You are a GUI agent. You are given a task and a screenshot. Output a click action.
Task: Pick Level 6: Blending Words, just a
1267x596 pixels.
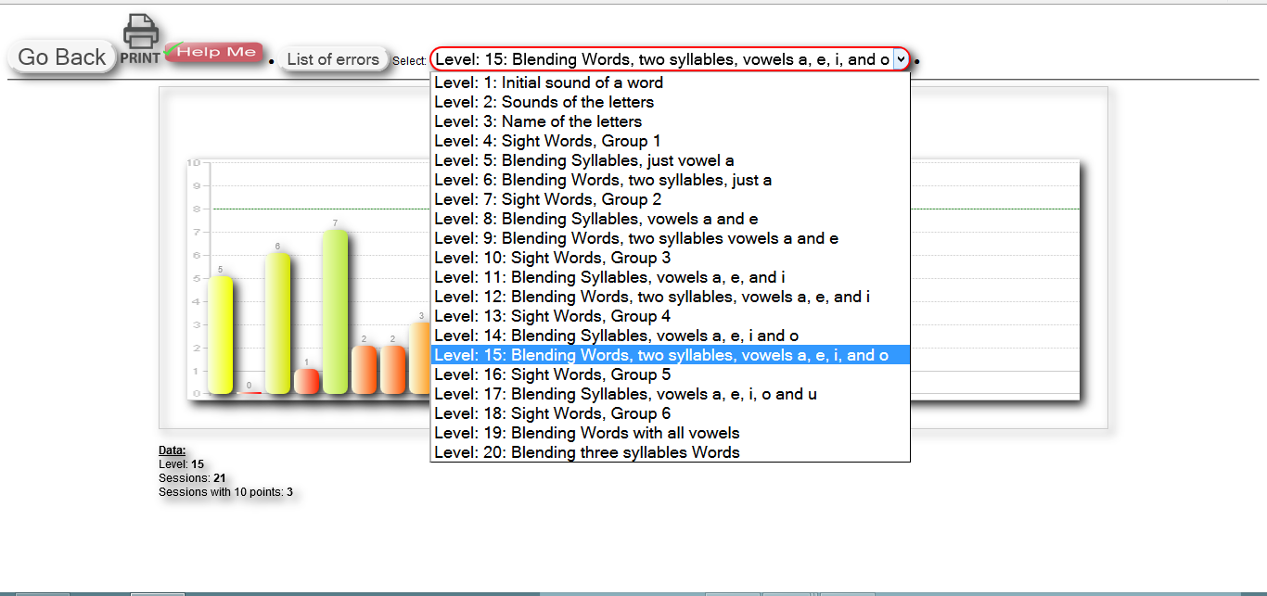pyautogui.click(x=671, y=180)
